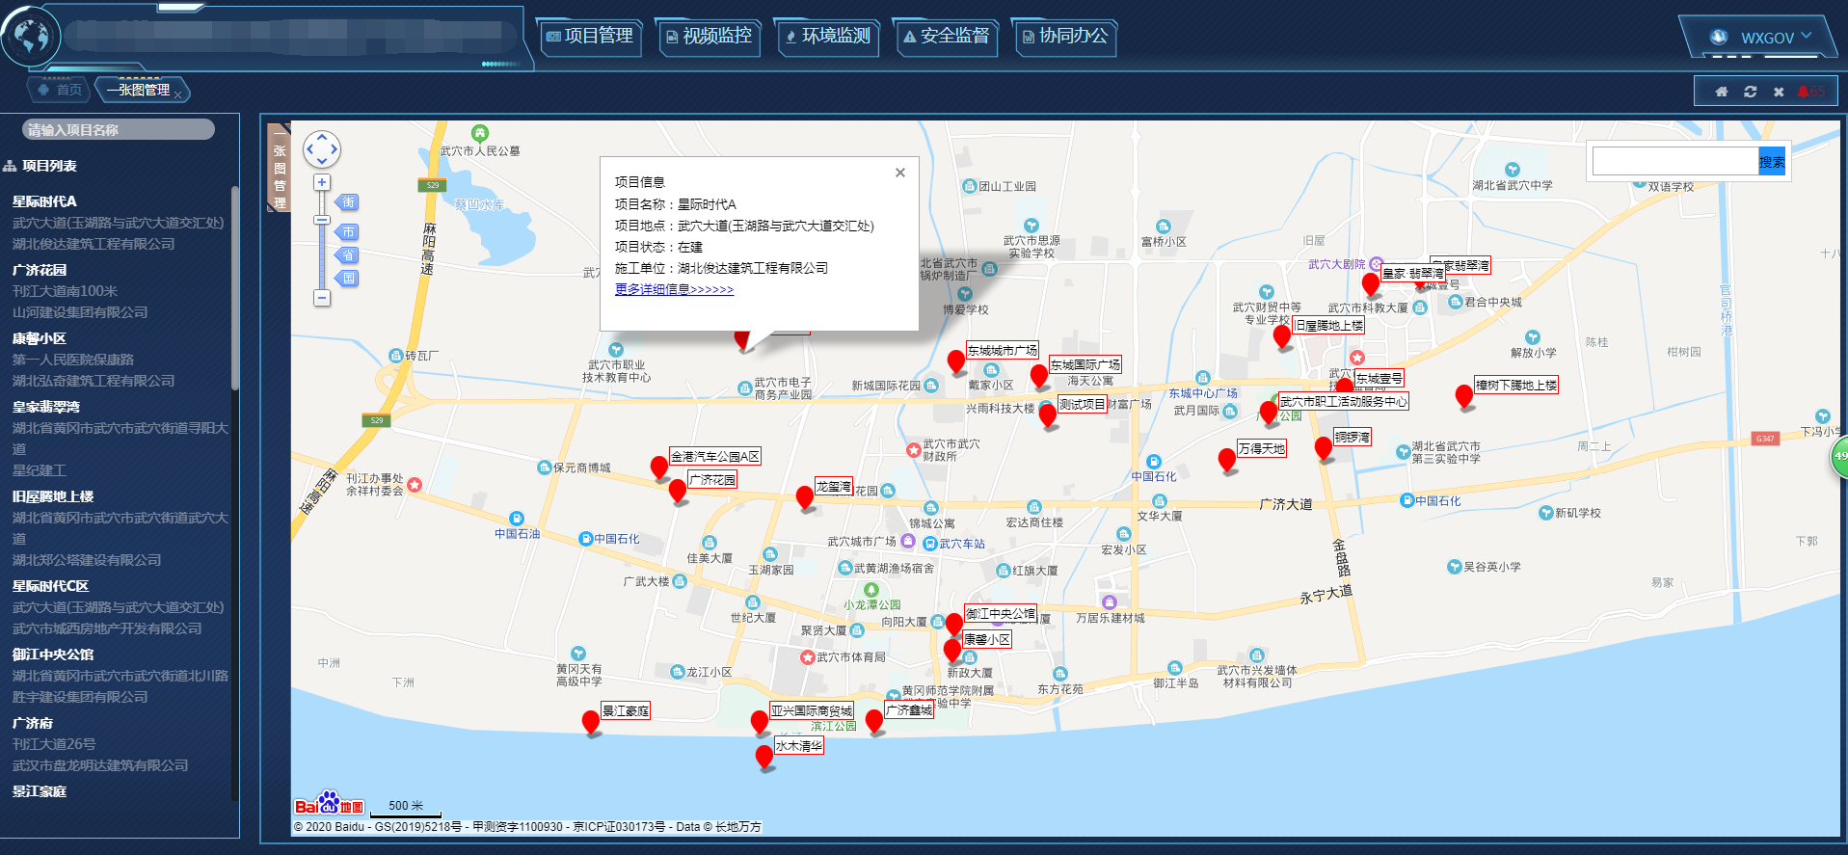Close the 一张图管理 tab
The height and width of the screenshot is (855, 1848).
coord(178,94)
